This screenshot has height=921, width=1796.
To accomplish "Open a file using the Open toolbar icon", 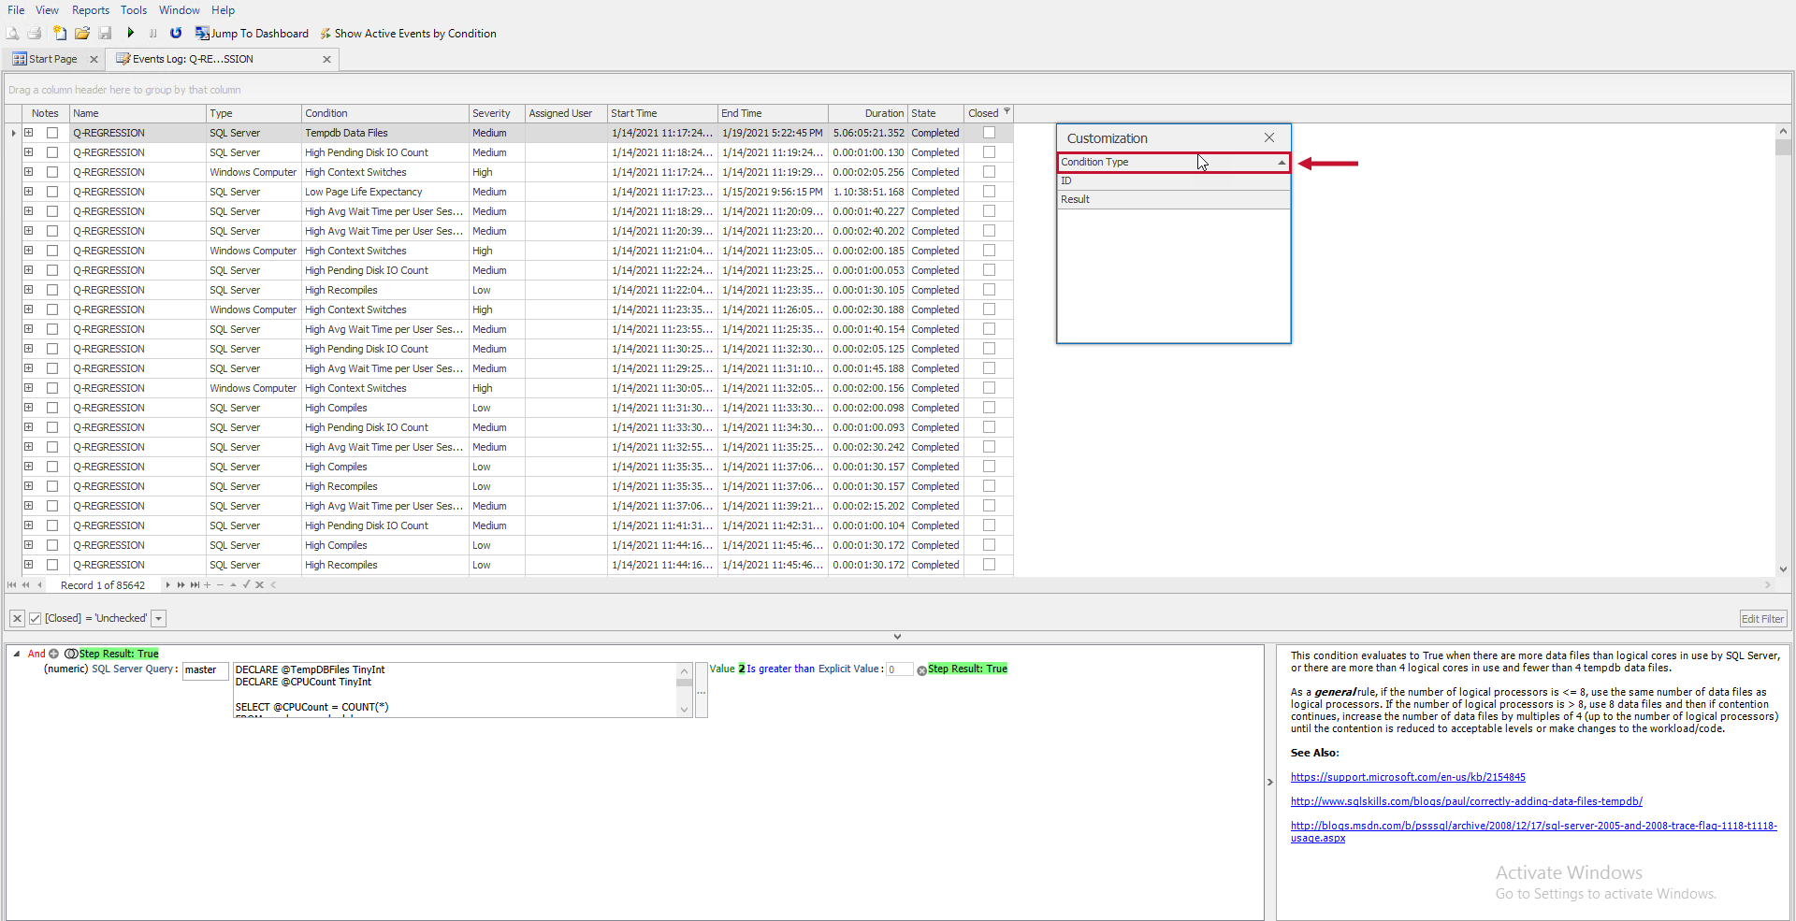I will [x=82, y=34].
